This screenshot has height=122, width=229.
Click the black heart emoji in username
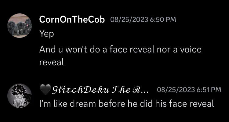click(x=45, y=90)
